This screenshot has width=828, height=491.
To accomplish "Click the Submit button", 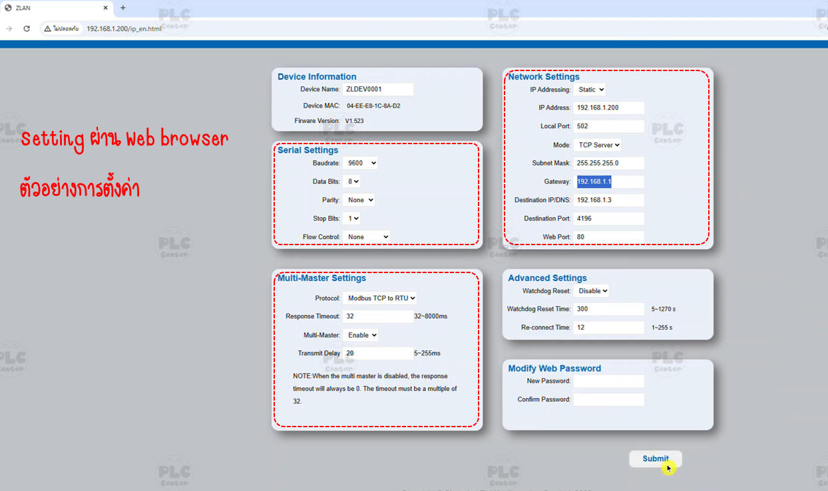I will pos(655,458).
